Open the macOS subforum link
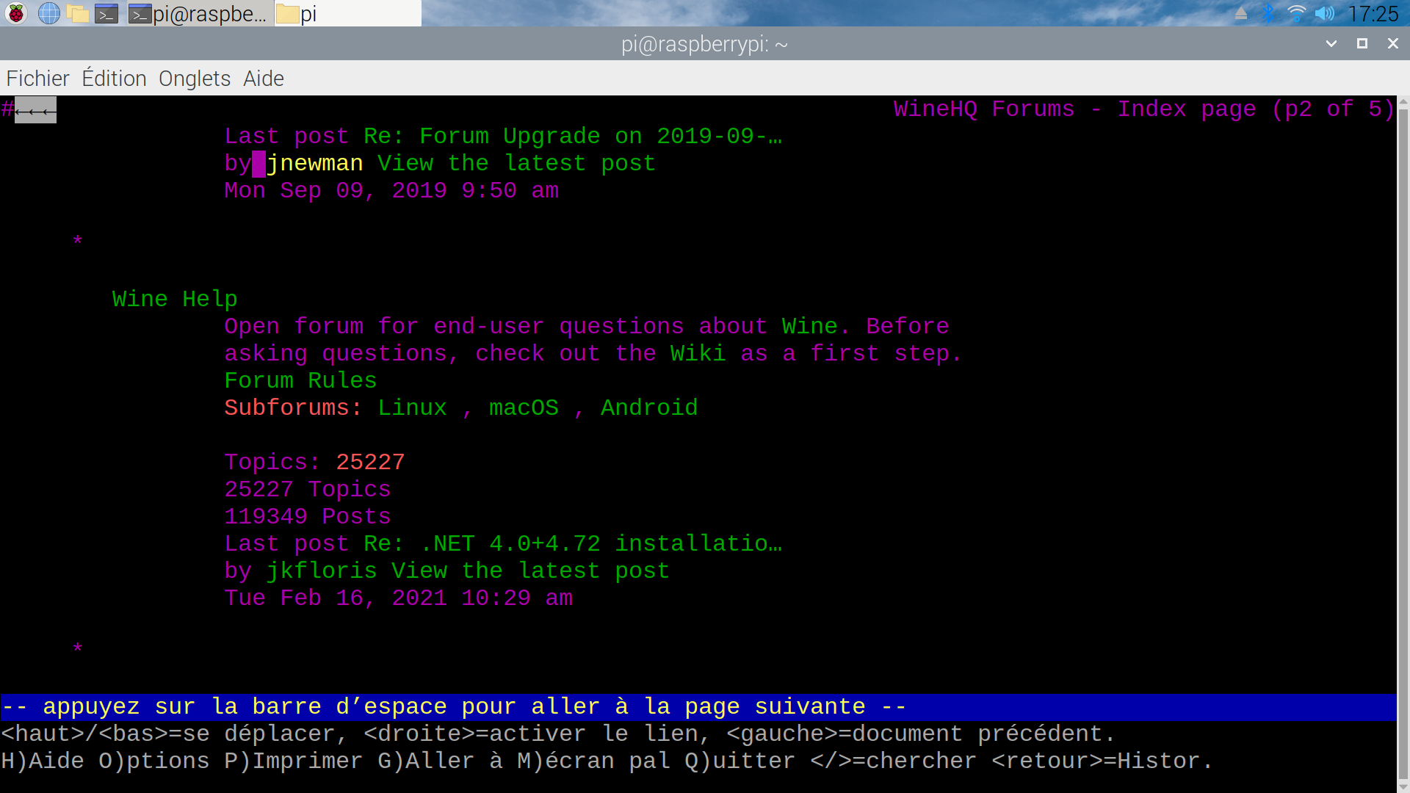Screen dimensions: 1410x793 pyautogui.click(x=524, y=408)
